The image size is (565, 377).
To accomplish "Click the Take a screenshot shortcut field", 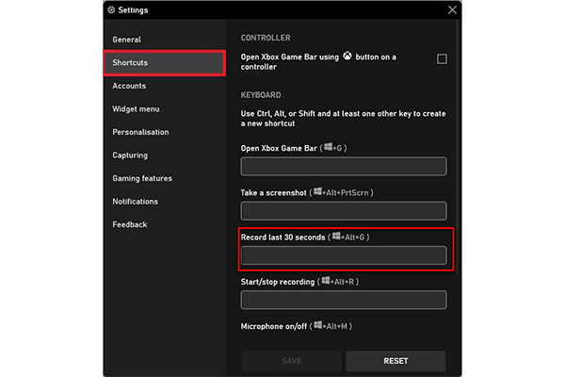I will (344, 211).
